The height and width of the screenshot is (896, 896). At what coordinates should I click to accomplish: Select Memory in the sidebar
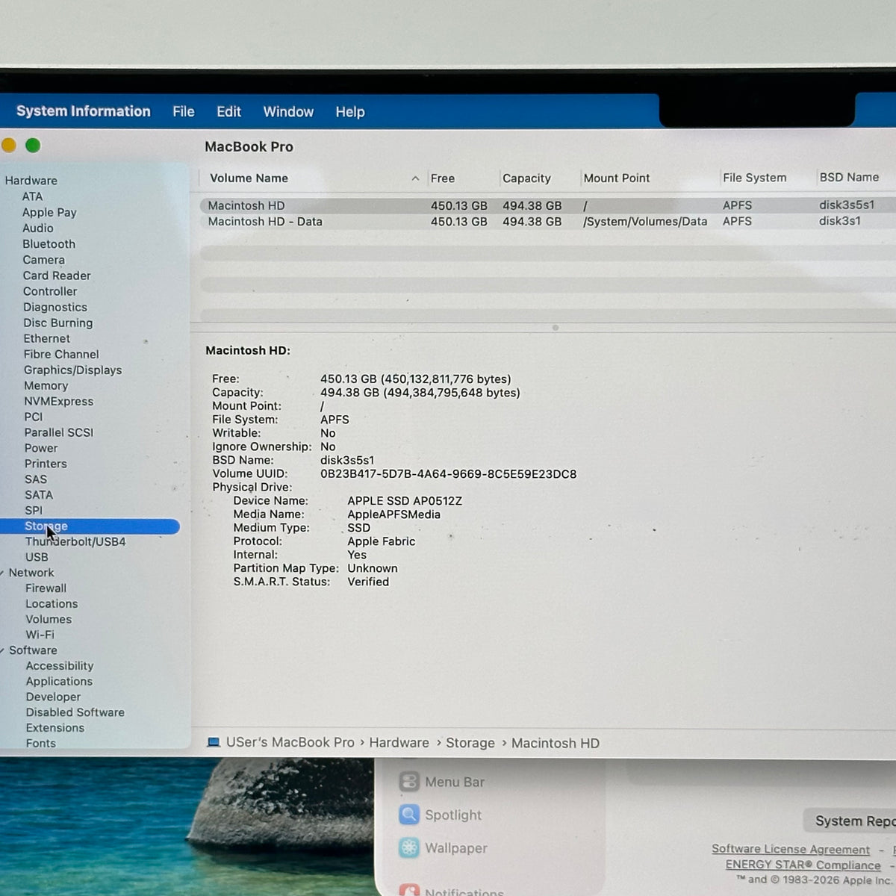46,385
